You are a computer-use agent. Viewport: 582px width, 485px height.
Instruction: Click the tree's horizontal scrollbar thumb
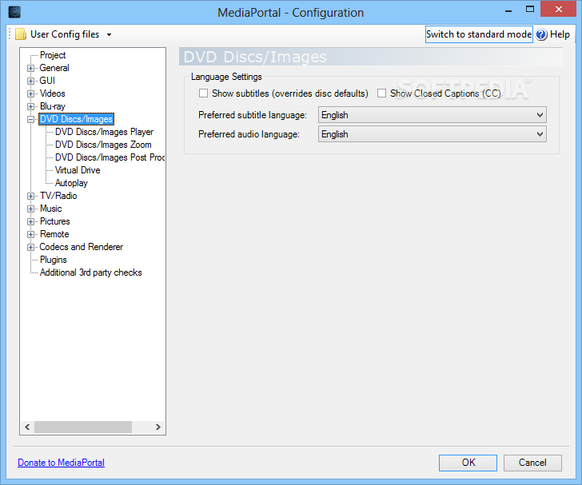(83, 427)
